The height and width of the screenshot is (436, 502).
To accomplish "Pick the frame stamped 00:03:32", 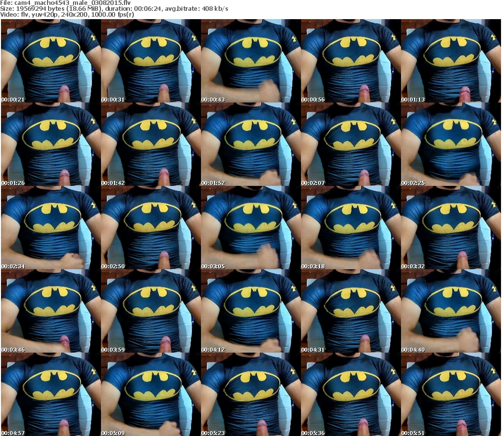I will point(451,228).
